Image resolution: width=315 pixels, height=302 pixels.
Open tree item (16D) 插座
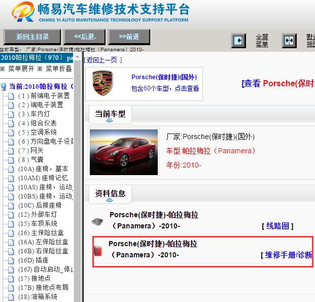pos(33,260)
